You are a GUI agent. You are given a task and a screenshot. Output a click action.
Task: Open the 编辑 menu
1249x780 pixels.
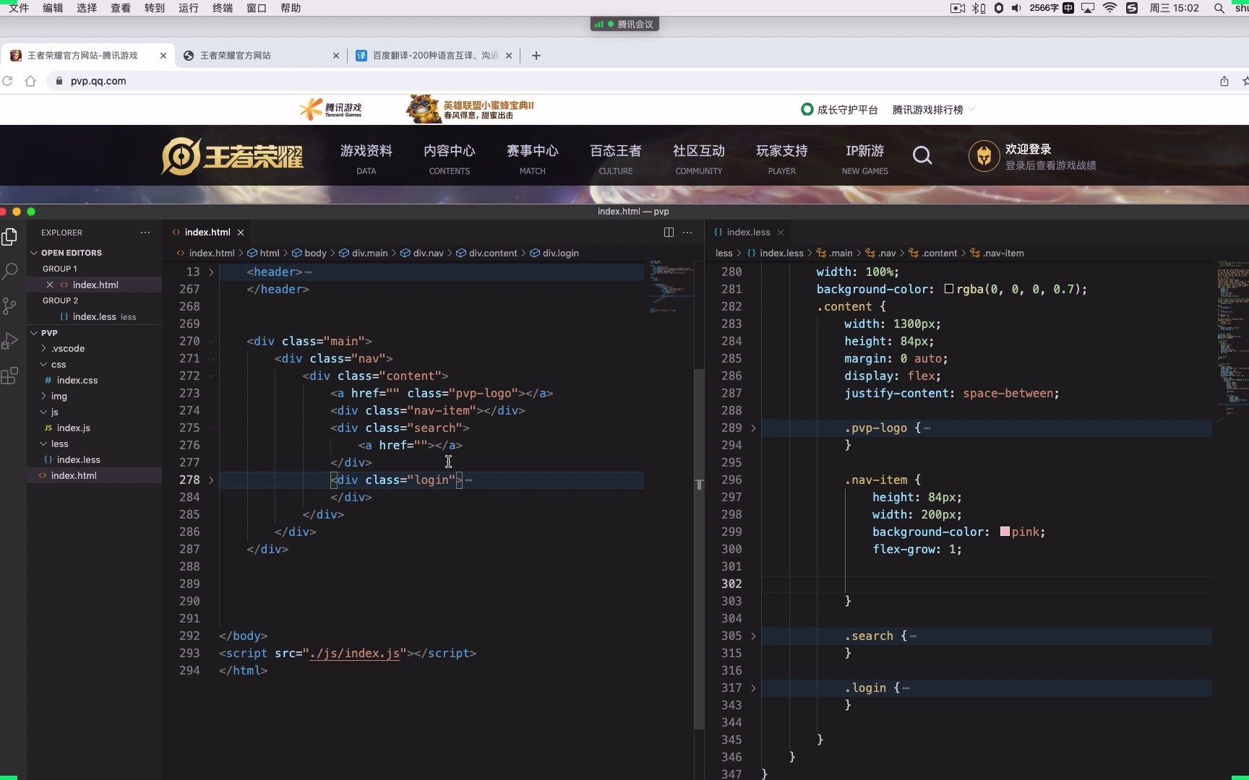pos(53,8)
